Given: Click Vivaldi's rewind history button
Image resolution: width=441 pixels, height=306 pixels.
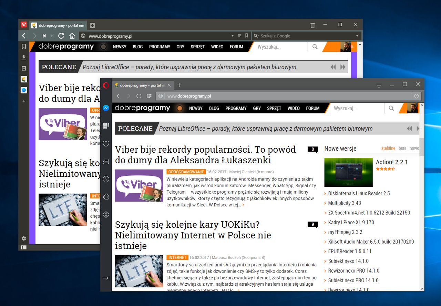Looking at the screenshot, I should 44,36.
